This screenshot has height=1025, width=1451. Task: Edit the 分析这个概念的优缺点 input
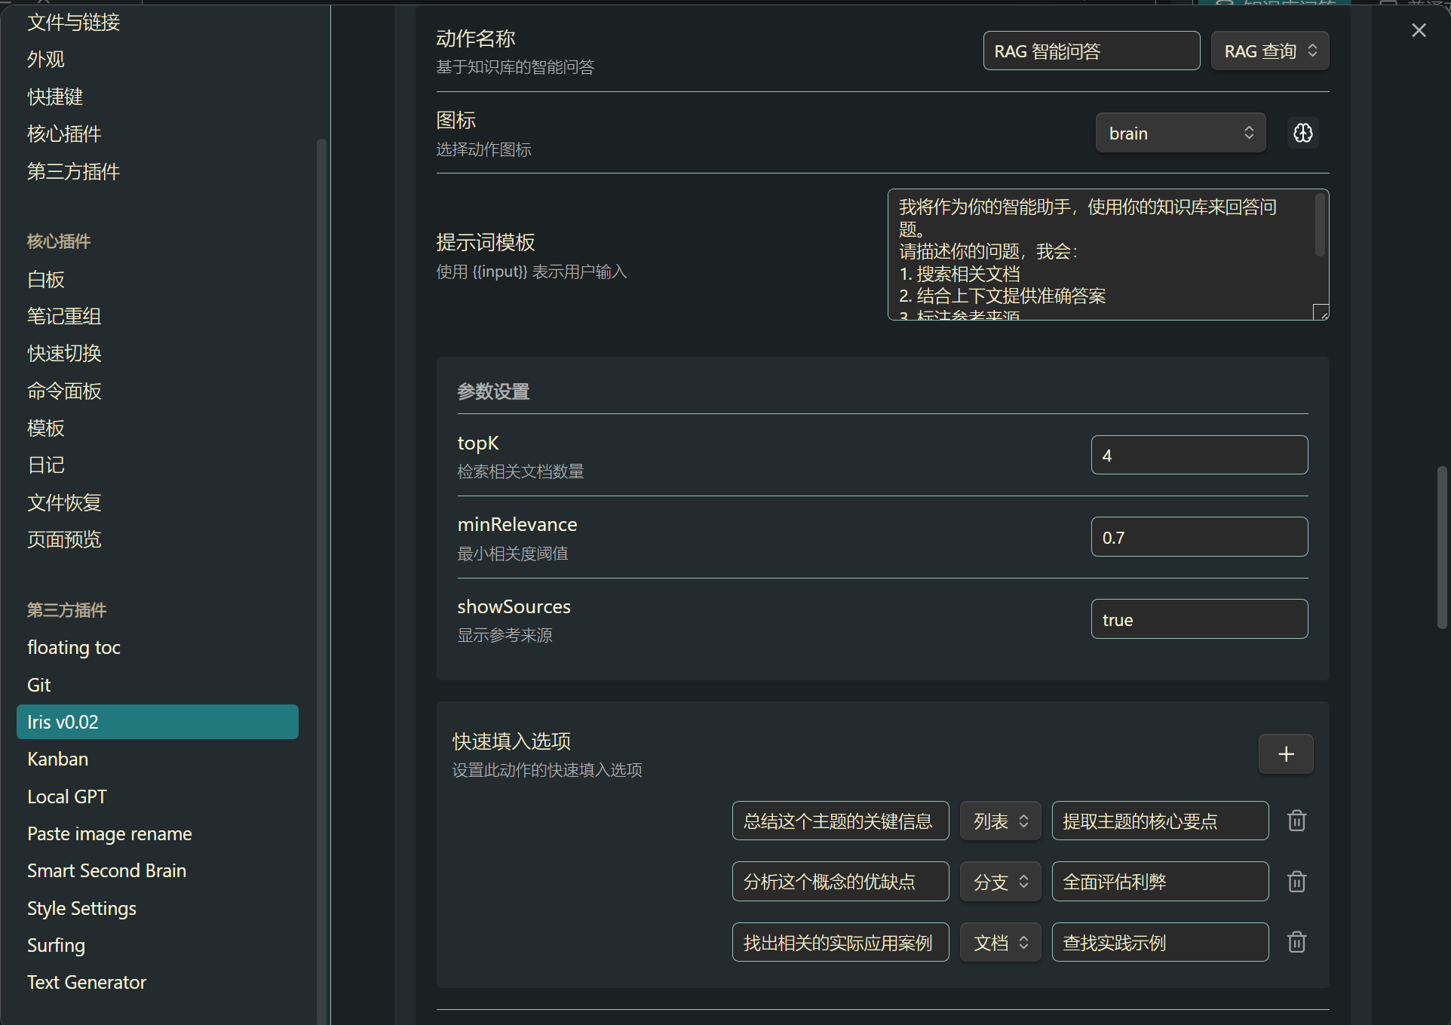pyautogui.click(x=840, y=881)
